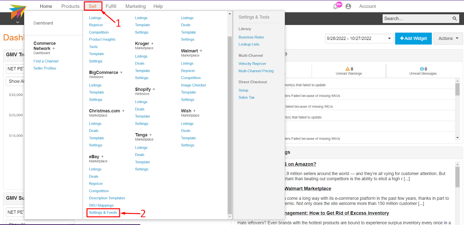Open Sales Tax under Direct Checkout
The image size is (464, 225).
(246, 97)
